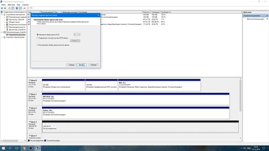
Task: Select Локальные пользователи in the console tree
Action: [x=18, y=24]
